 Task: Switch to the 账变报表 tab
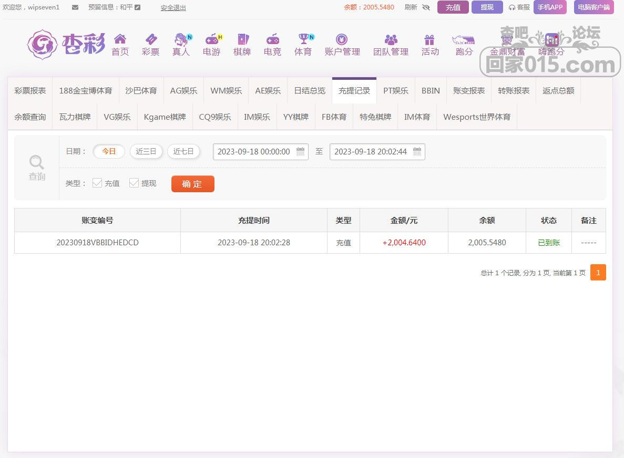tap(468, 90)
